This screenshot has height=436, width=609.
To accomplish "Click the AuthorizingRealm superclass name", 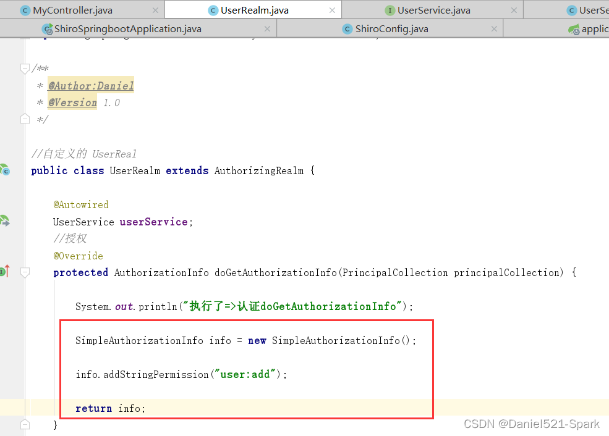I will click(259, 170).
